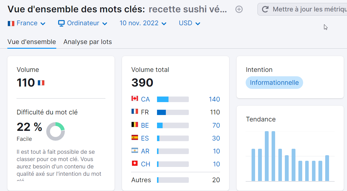Open the USD currency dropdown
Viewport: 347px width, 191px height.
189,23
